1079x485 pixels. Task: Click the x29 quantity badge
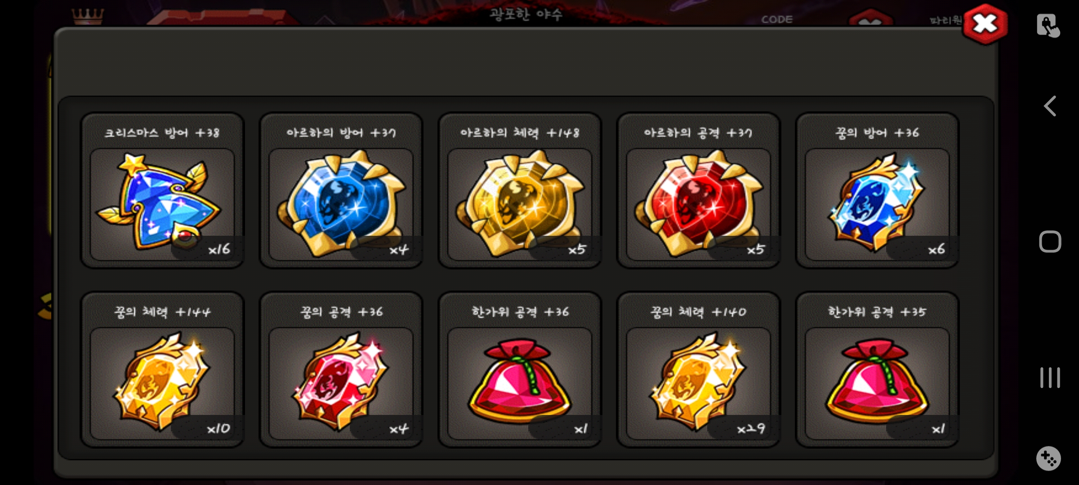point(751,429)
